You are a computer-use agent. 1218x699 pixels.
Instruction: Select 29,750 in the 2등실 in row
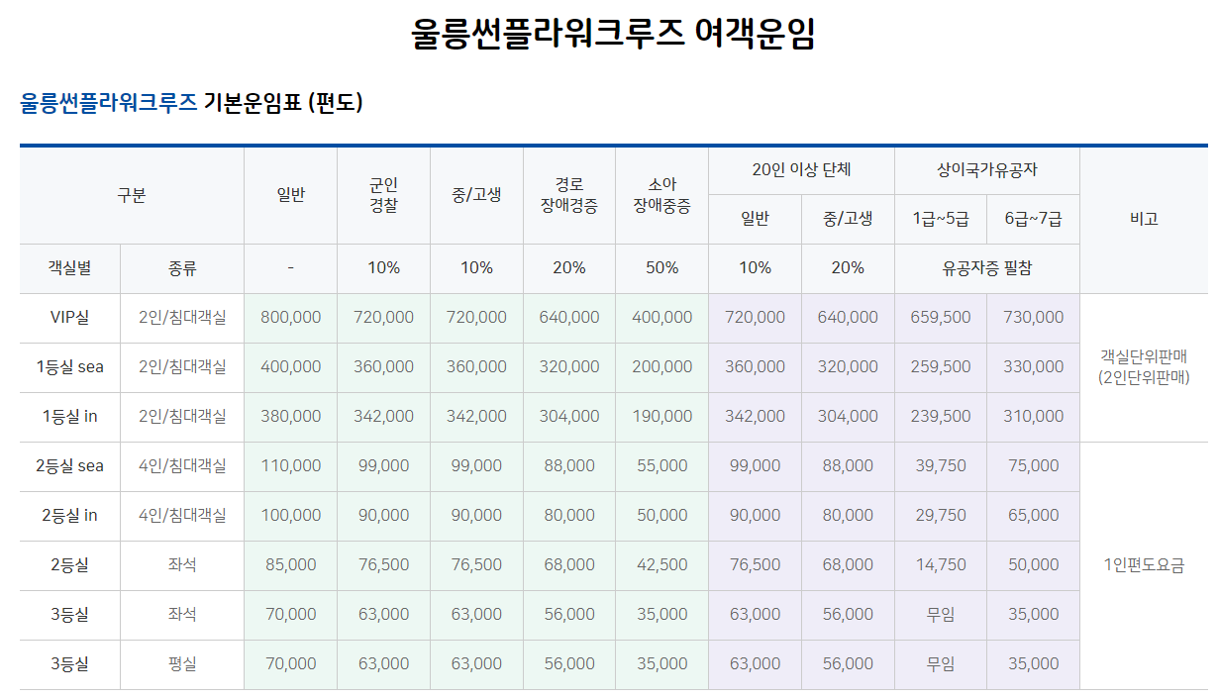pyautogui.click(x=941, y=516)
